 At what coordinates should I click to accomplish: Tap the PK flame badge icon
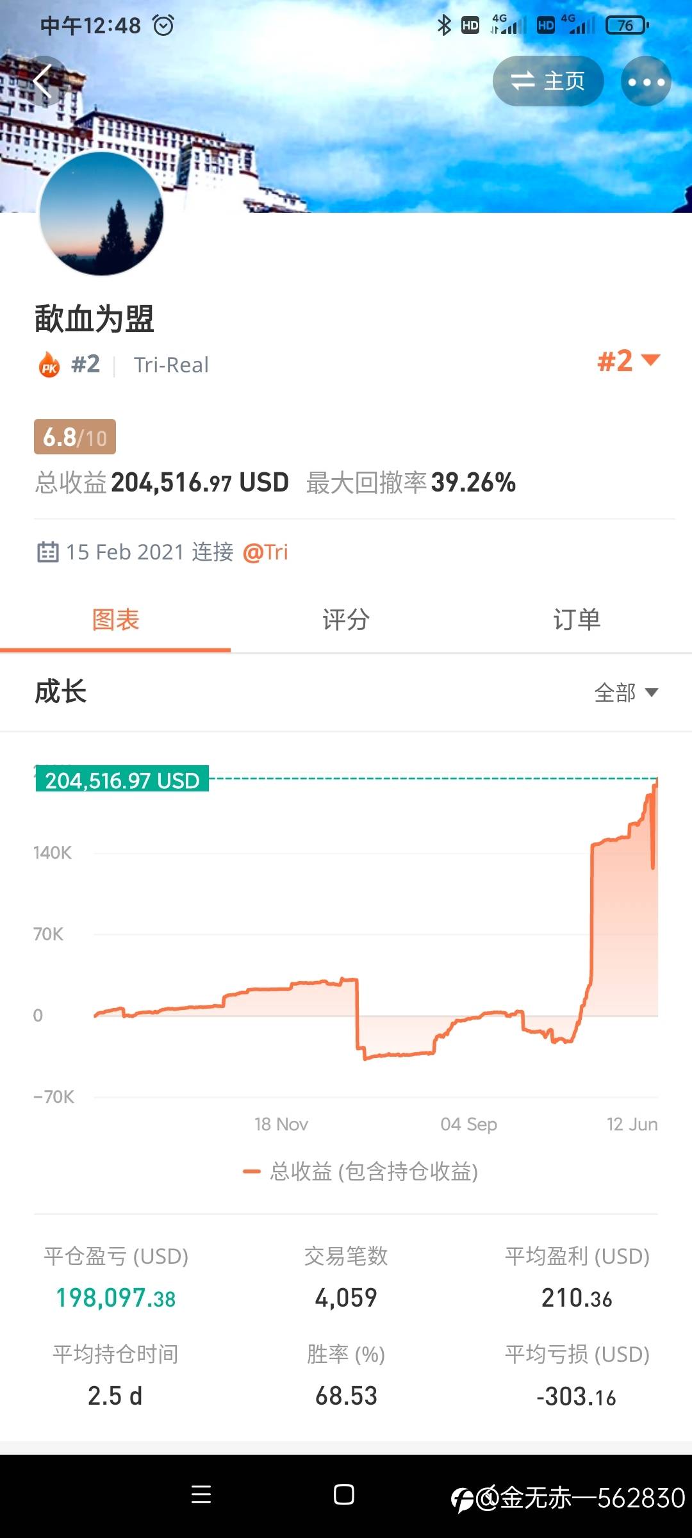[x=49, y=365]
